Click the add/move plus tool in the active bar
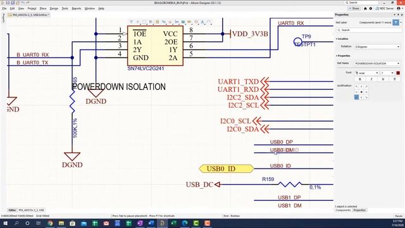Viewport: 405px width, 228px height. (138, 22)
